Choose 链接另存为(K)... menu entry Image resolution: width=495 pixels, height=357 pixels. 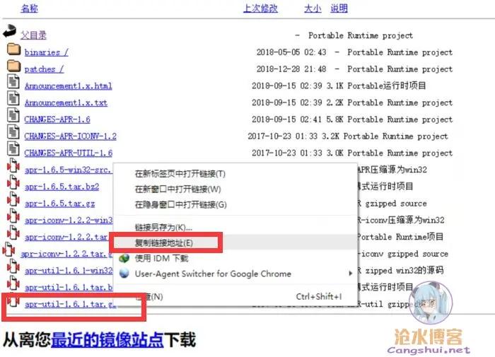(163, 228)
